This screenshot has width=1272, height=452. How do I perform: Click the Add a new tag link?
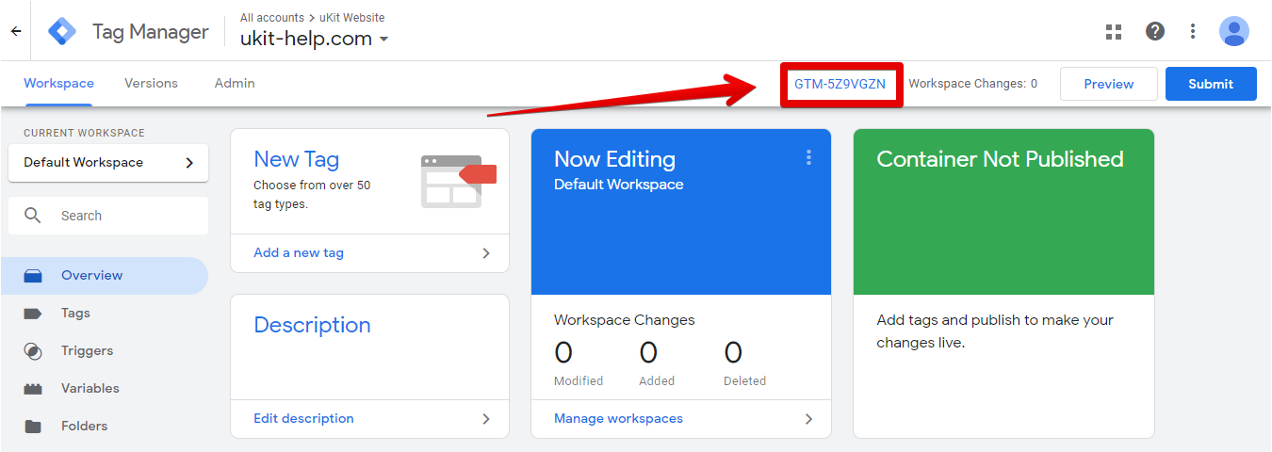(299, 253)
